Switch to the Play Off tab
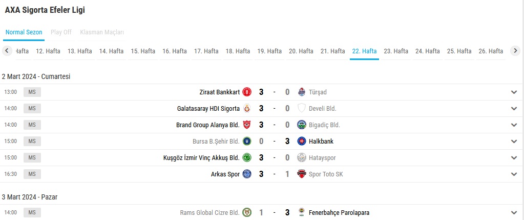The height and width of the screenshot is (220, 524). [x=61, y=32]
